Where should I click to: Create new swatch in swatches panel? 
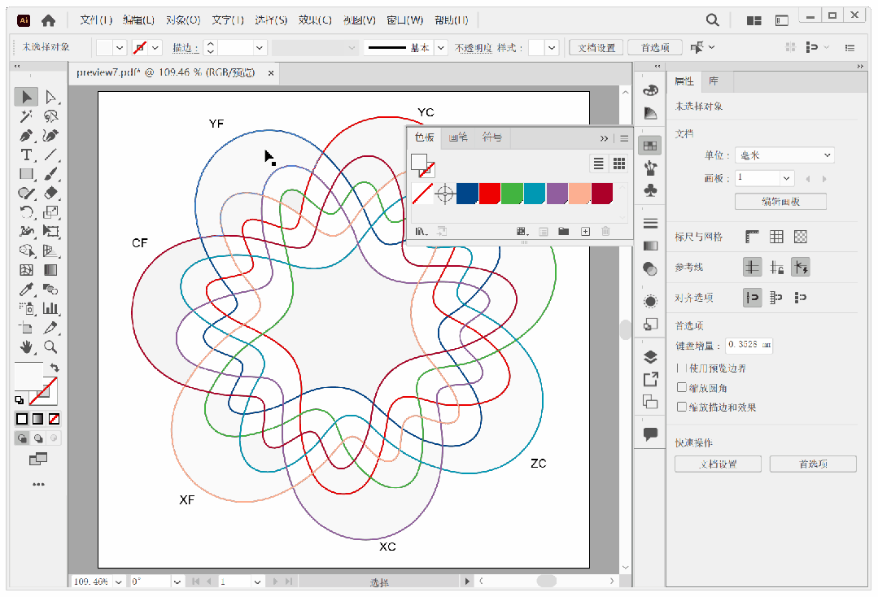(585, 231)
